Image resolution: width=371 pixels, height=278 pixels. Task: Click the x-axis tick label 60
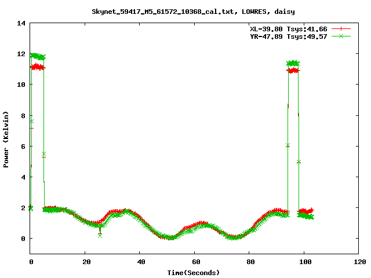196,262
